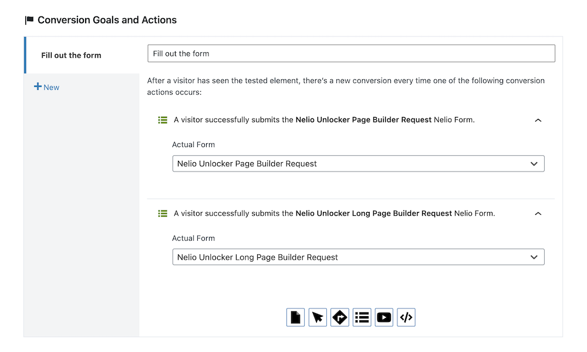Collapse the Nelio Unlocker Page Builder Request action
Image resolution: width=587 pixels, height=352 pixels.
538,120
